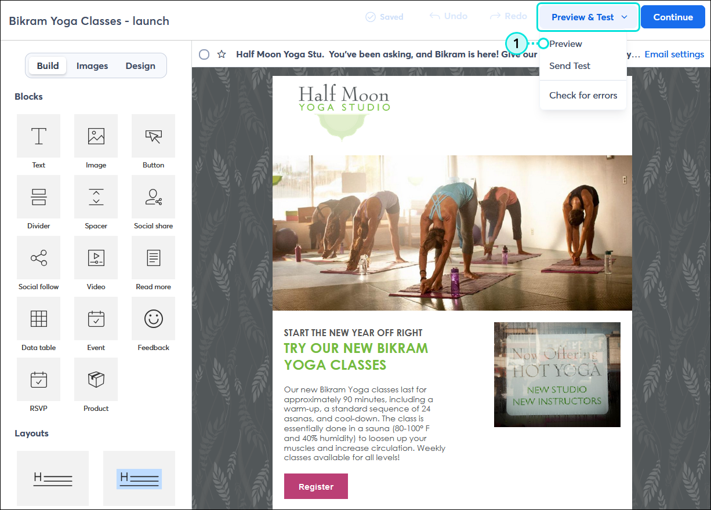
Task: Select the Video block icon
Action: pos(96,258)
